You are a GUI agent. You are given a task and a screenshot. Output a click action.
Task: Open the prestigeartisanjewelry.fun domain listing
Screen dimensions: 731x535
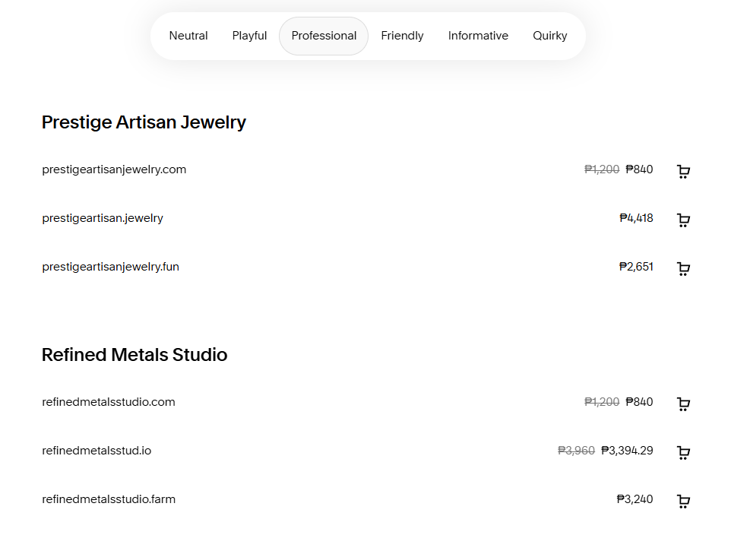pos(110,267)
